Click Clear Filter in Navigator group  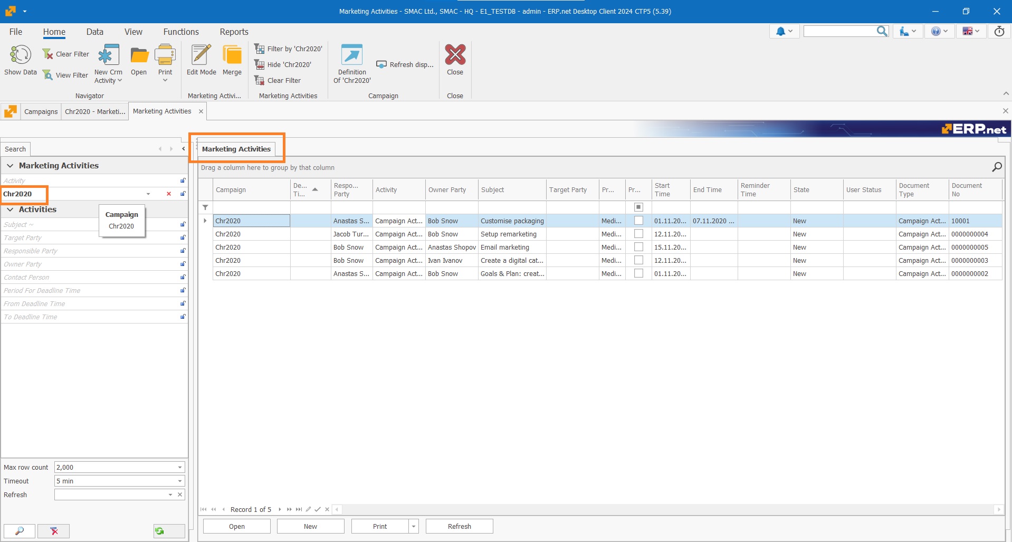click(66, 54)
